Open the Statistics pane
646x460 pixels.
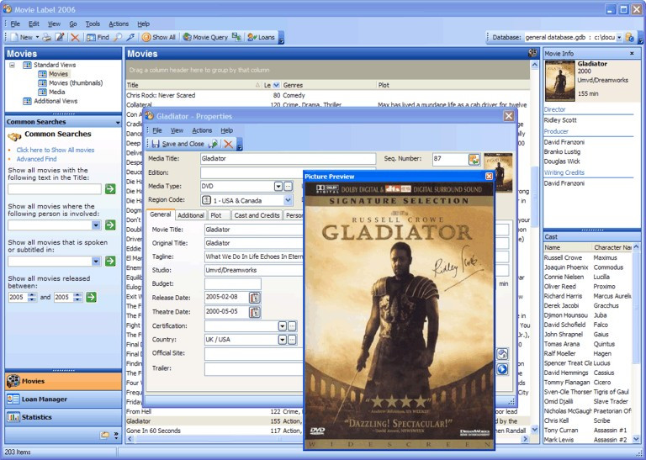pyautogui.click(x=63, y=417)
